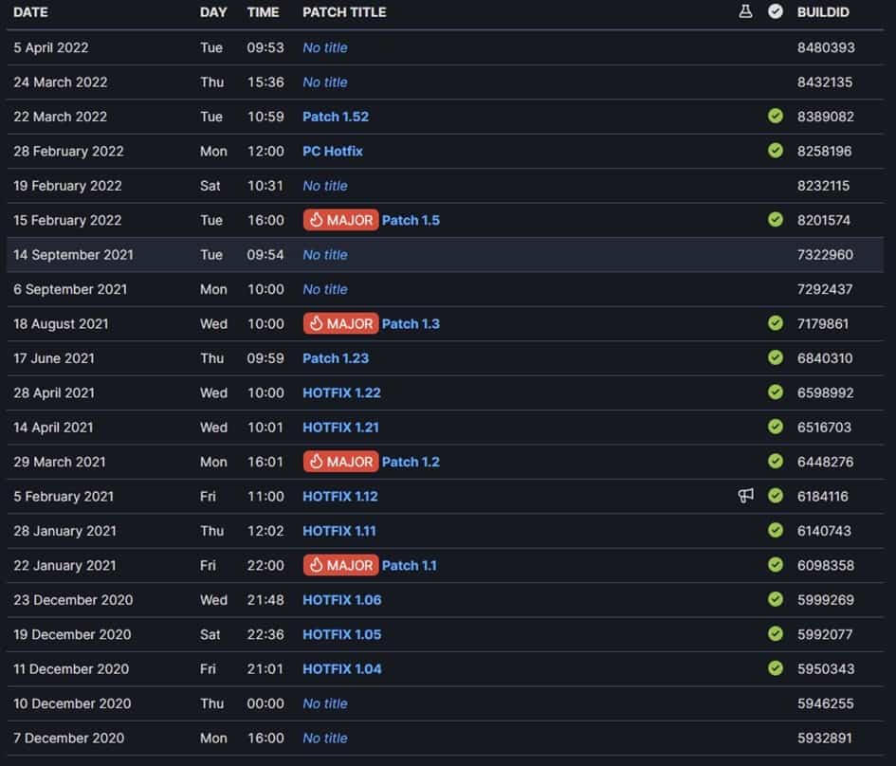Screen dimensions: 896x766
Task: Click the green checkmark for PC Hotfix
Action: (776, 151)
